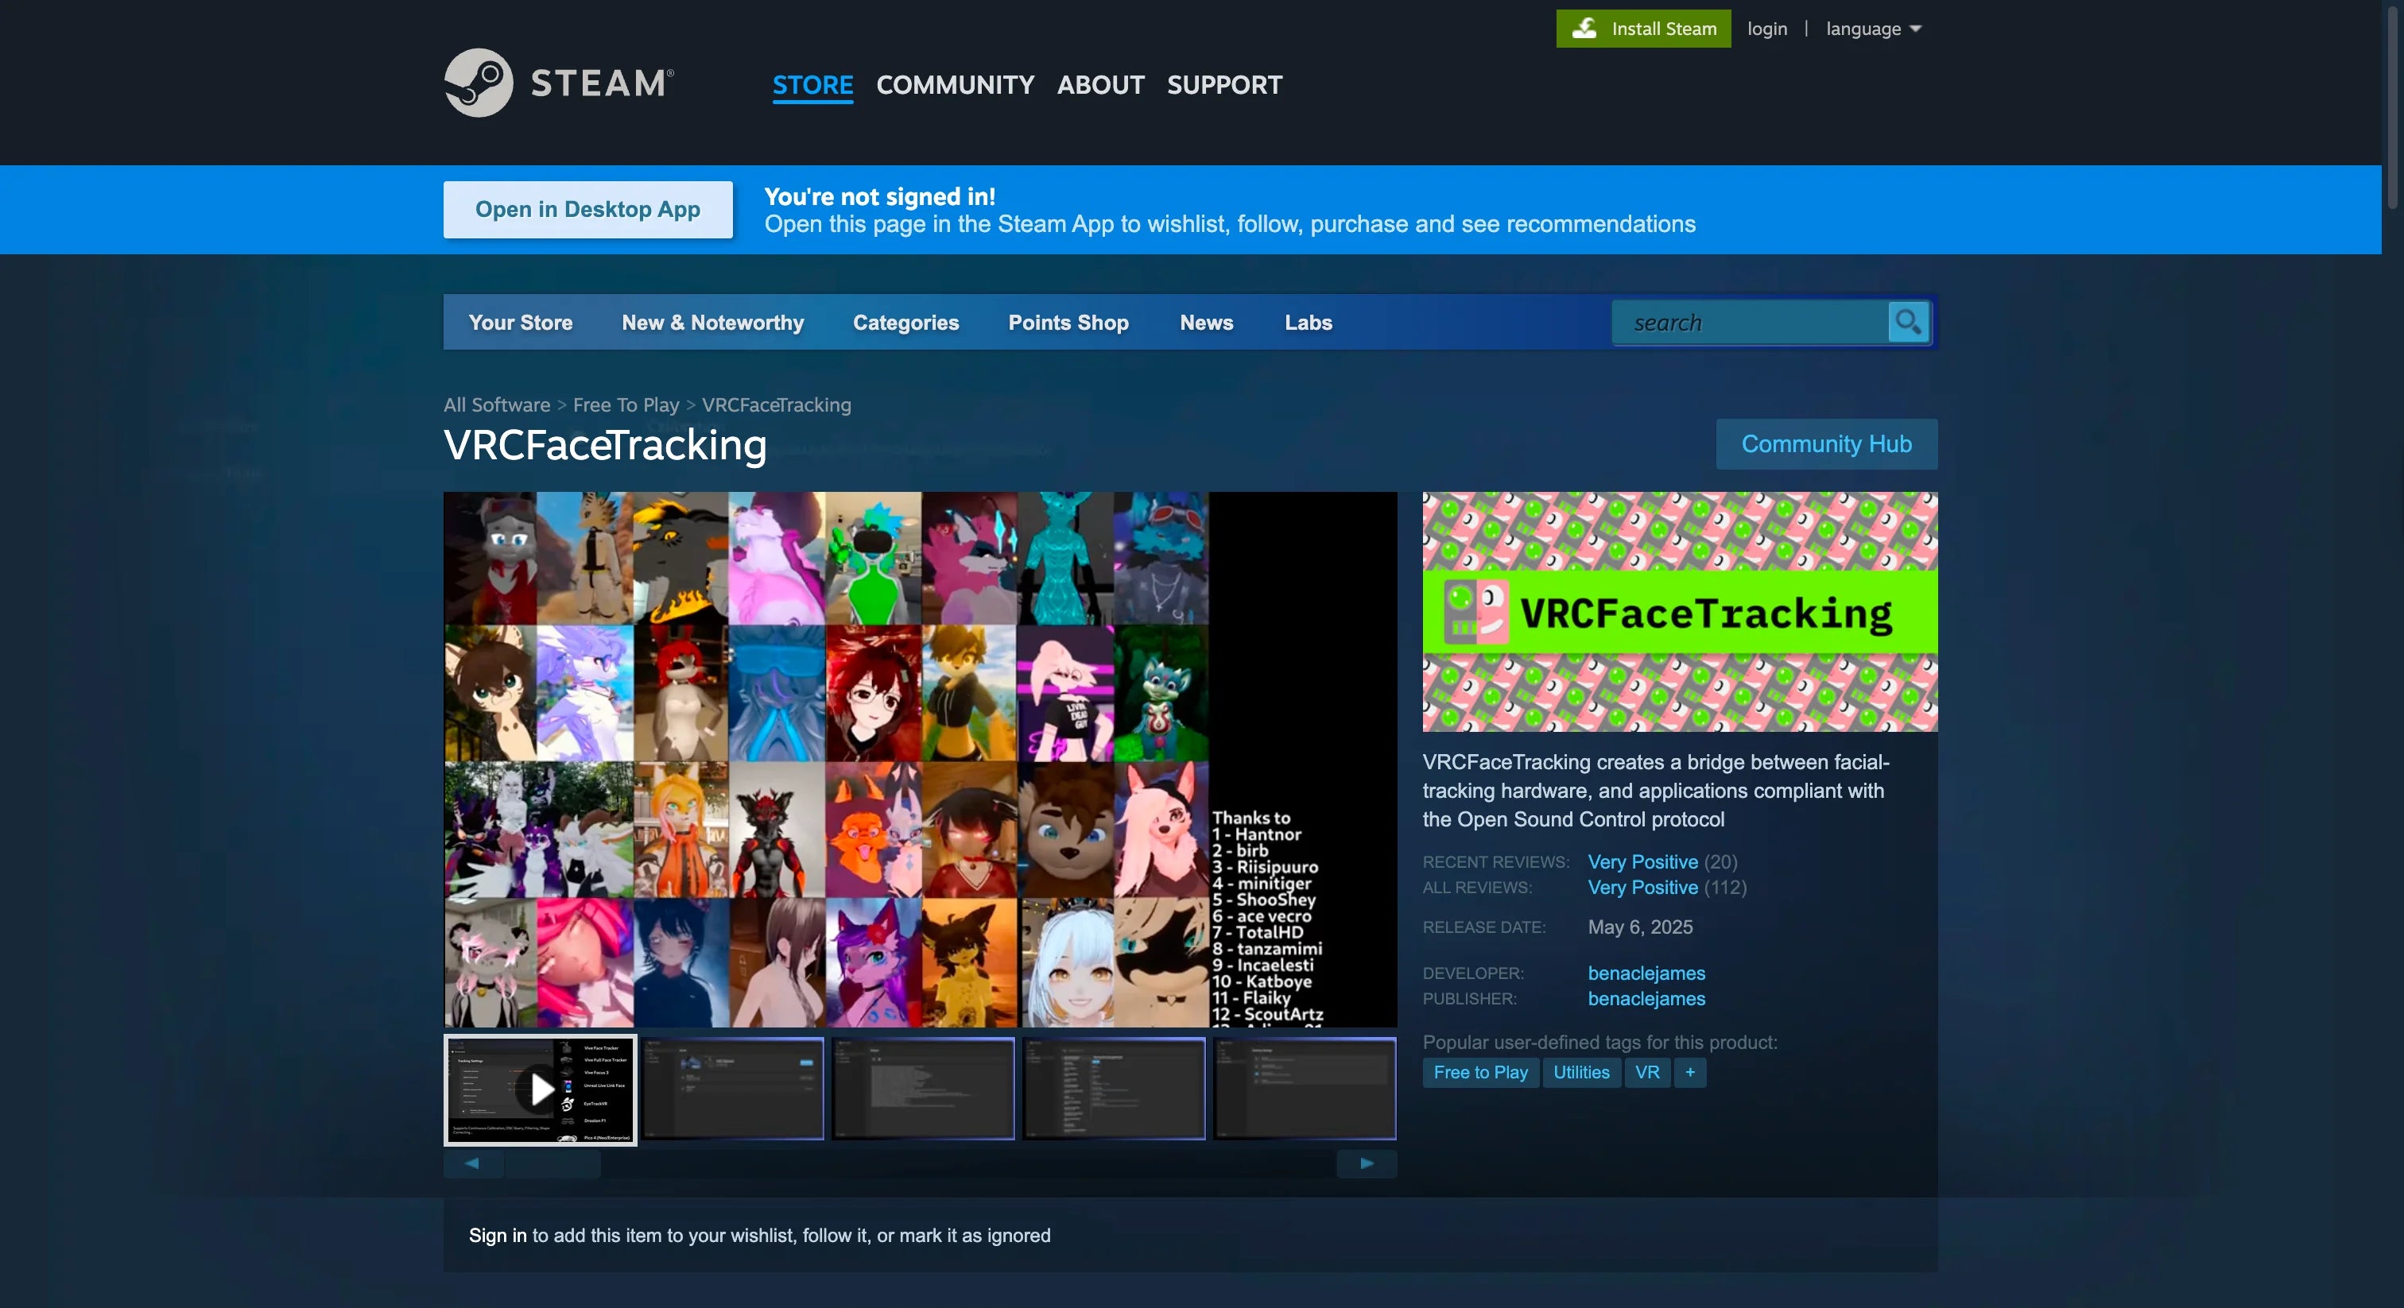2404x1308 pixels.
Task: Click the benaclejames developer link
Action: point(1646,973)
